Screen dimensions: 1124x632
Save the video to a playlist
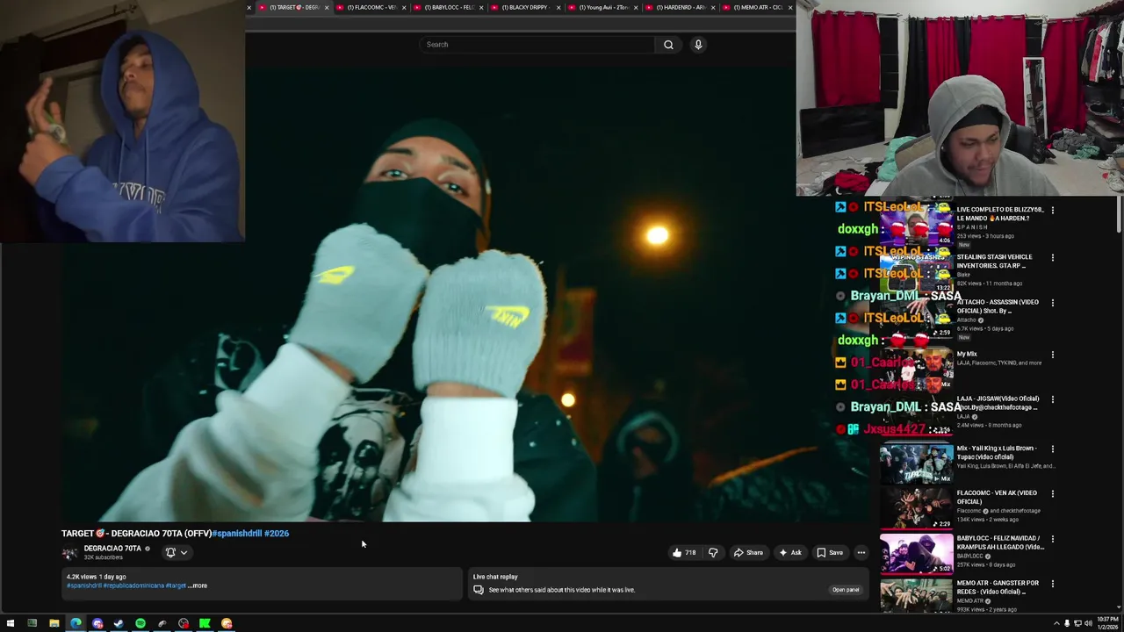click(x=830, y=553)
